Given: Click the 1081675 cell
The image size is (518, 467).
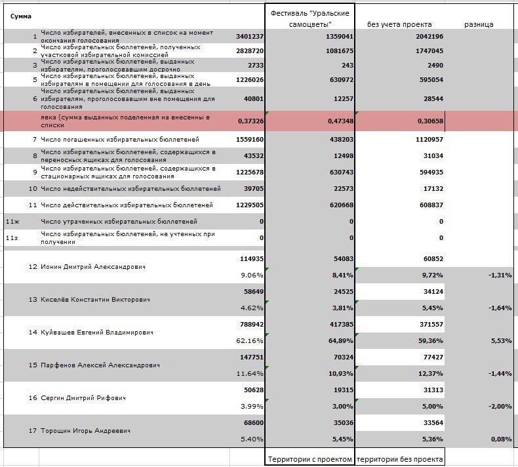Looking at the screenshot, I should [340, 51].
